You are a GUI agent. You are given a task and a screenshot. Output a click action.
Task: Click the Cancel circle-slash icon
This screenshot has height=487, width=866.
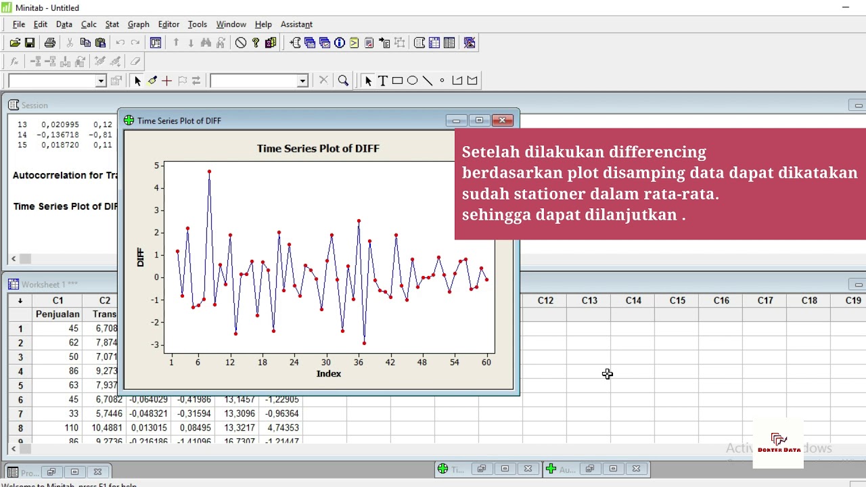(241, 43)
